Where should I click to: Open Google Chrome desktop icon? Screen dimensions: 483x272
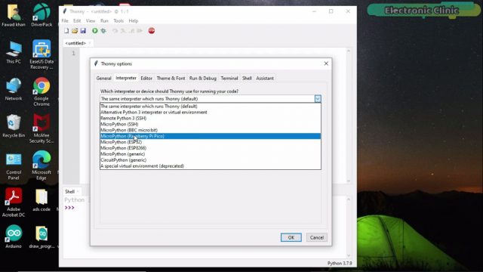click(x=42, y=91)
